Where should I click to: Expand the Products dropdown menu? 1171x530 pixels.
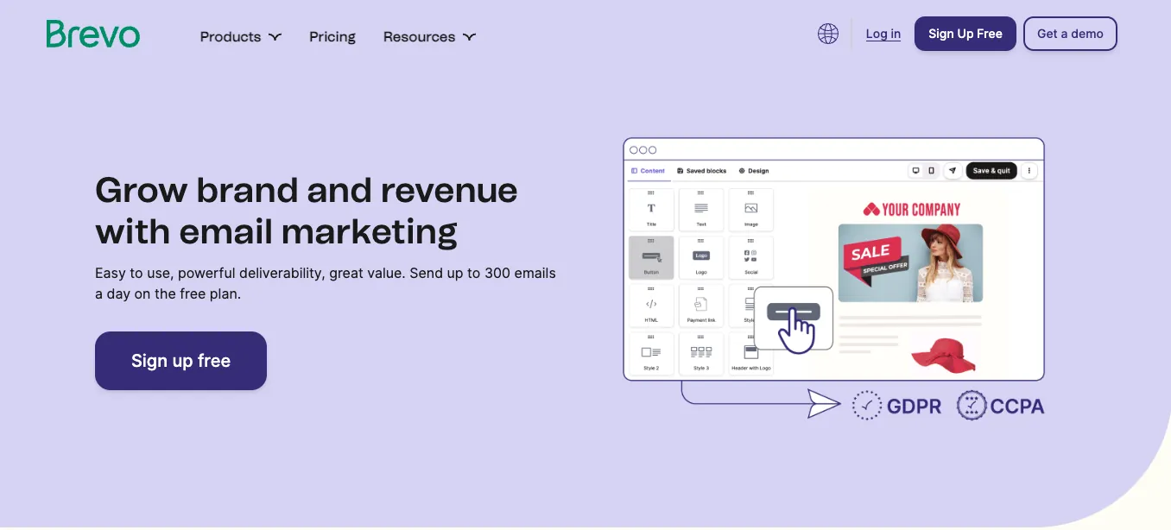241,36
